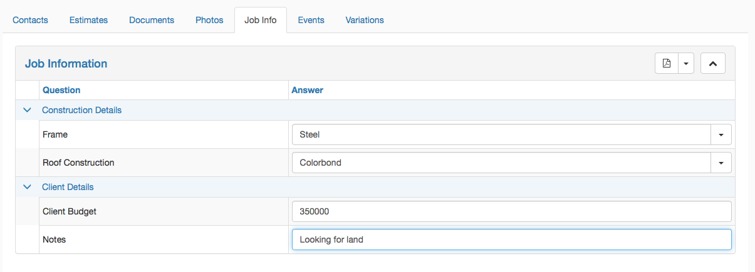Open the Roof Construction dropdown arrow
The image size is (755, 272).
[x=721, y=163]
